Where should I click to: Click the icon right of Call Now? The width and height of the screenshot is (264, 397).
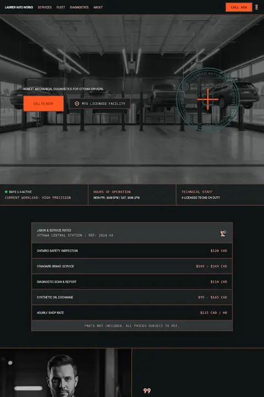pyautogui.click(x=256, y=7)
